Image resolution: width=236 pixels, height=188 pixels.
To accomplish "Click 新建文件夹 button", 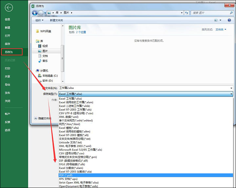I will 56,20.
